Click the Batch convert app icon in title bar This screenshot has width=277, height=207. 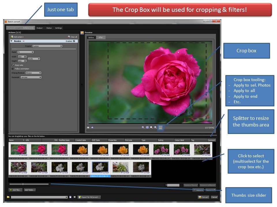[x=6, y=22]
